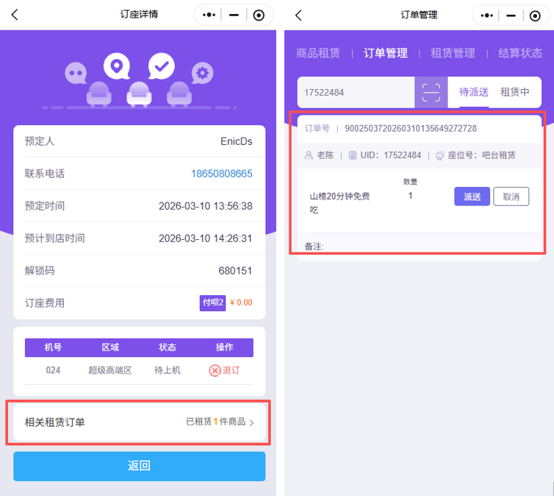
Task: Click the 待上机 status cell
Action: 168,370
